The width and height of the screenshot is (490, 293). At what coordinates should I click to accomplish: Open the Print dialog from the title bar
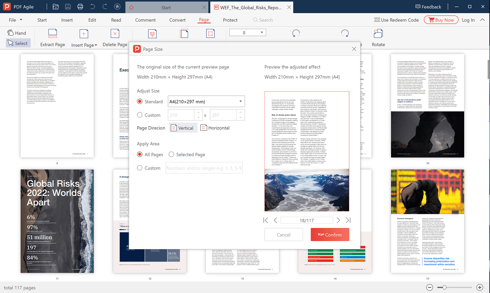click(80, 7)
